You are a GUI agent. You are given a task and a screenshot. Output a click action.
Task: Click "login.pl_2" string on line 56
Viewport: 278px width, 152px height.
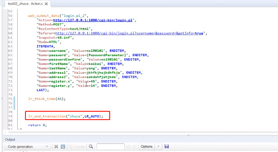tap(74, 16)
